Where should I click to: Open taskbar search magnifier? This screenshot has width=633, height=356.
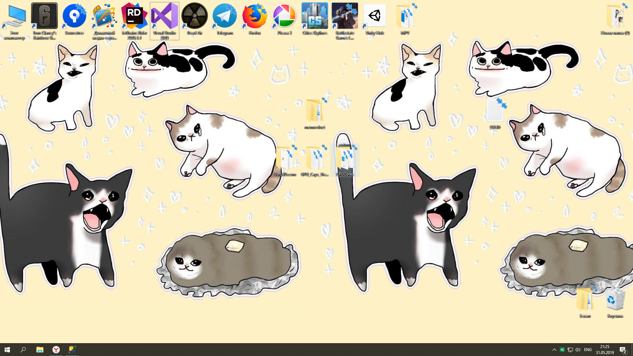point(23,349)
